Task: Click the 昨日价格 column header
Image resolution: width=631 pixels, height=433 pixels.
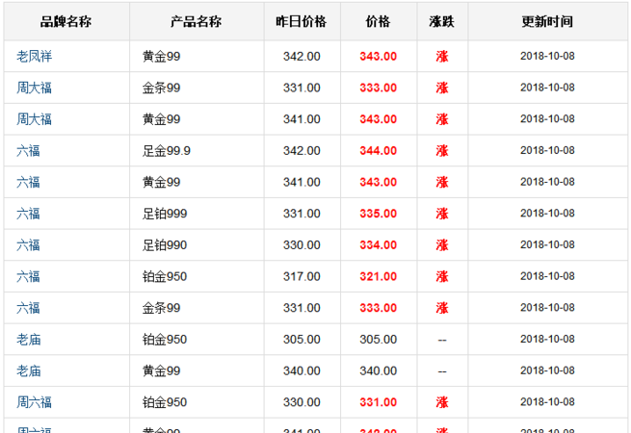Action: tap(302, 22)
